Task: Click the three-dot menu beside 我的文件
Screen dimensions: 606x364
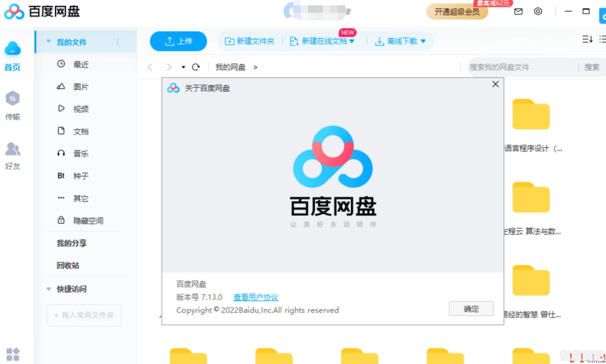Action: click(x=118, y=42)
